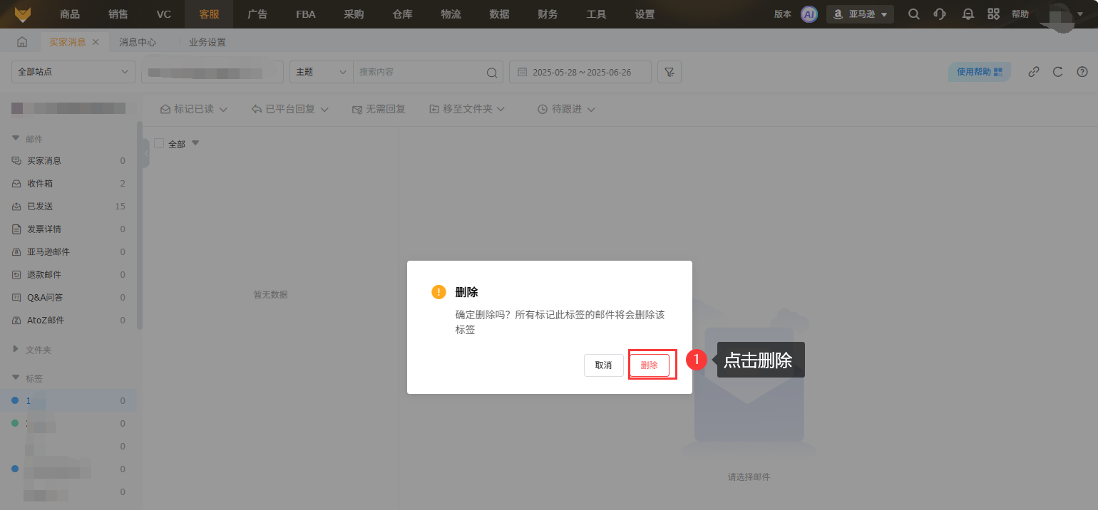This screenshot has height=510, width=1098.
Task: Select 收件箱 in the sidebar
Action: tap(68, 184)
